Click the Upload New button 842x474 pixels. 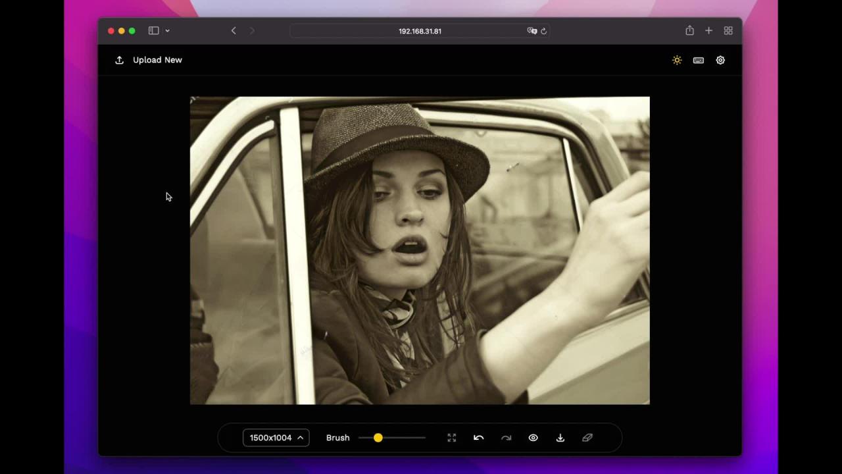pos(149,60)
